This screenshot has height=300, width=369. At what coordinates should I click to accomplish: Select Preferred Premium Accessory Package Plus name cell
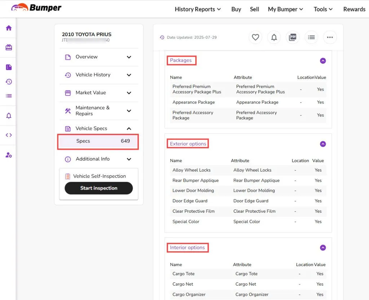tap(197, 89)
